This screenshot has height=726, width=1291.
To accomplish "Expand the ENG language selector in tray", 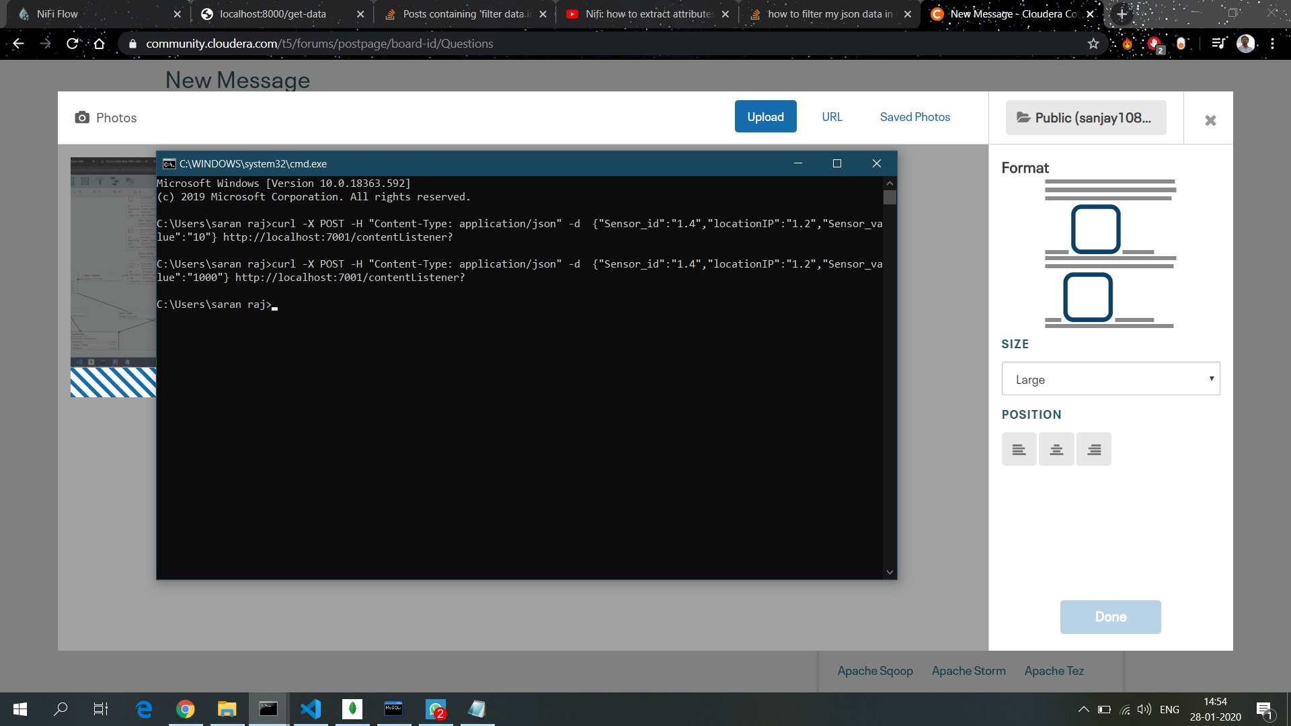I will (x=1170, y=709).
